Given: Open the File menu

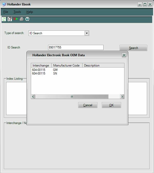Looking at the screenshot, I should [6, 12].
